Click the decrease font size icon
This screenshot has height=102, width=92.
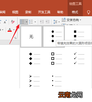coord(5,22)
